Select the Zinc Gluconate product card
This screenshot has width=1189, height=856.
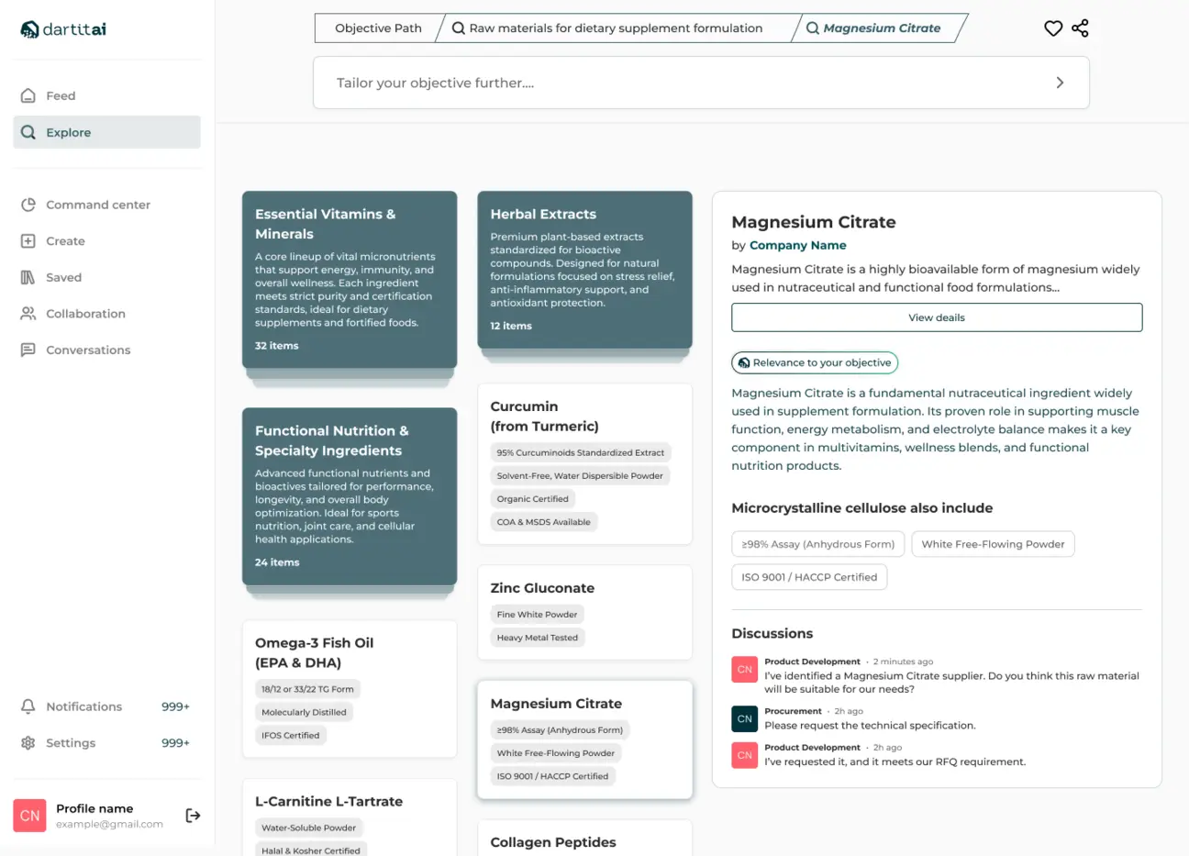coord(584,611)
